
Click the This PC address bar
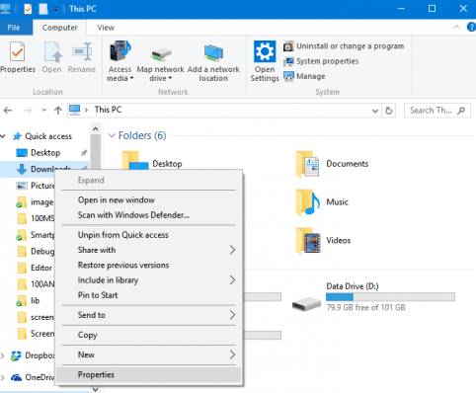224,111
